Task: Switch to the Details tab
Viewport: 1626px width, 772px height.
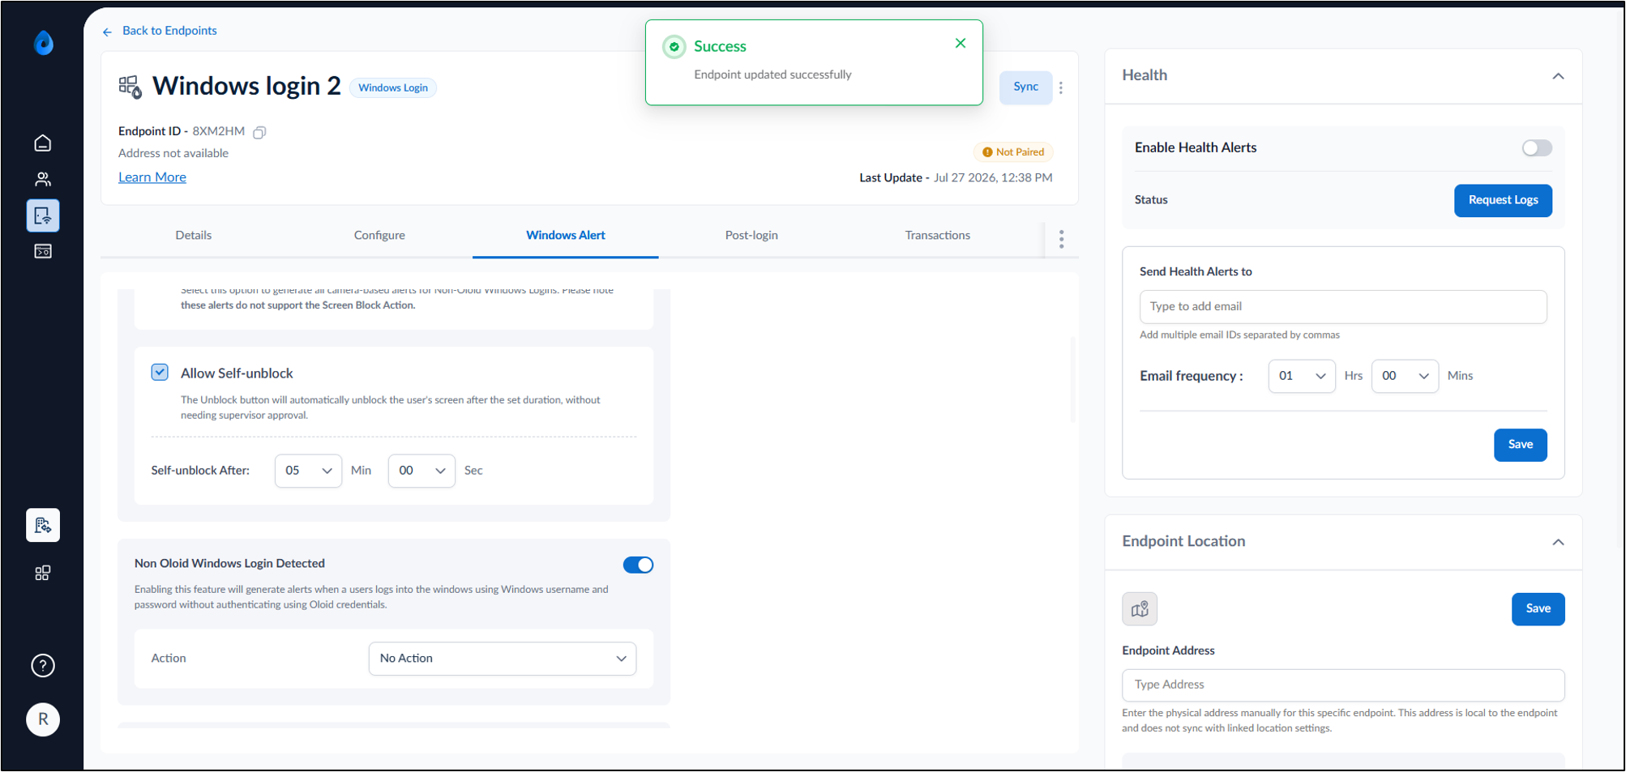Action: coord(194,235)
